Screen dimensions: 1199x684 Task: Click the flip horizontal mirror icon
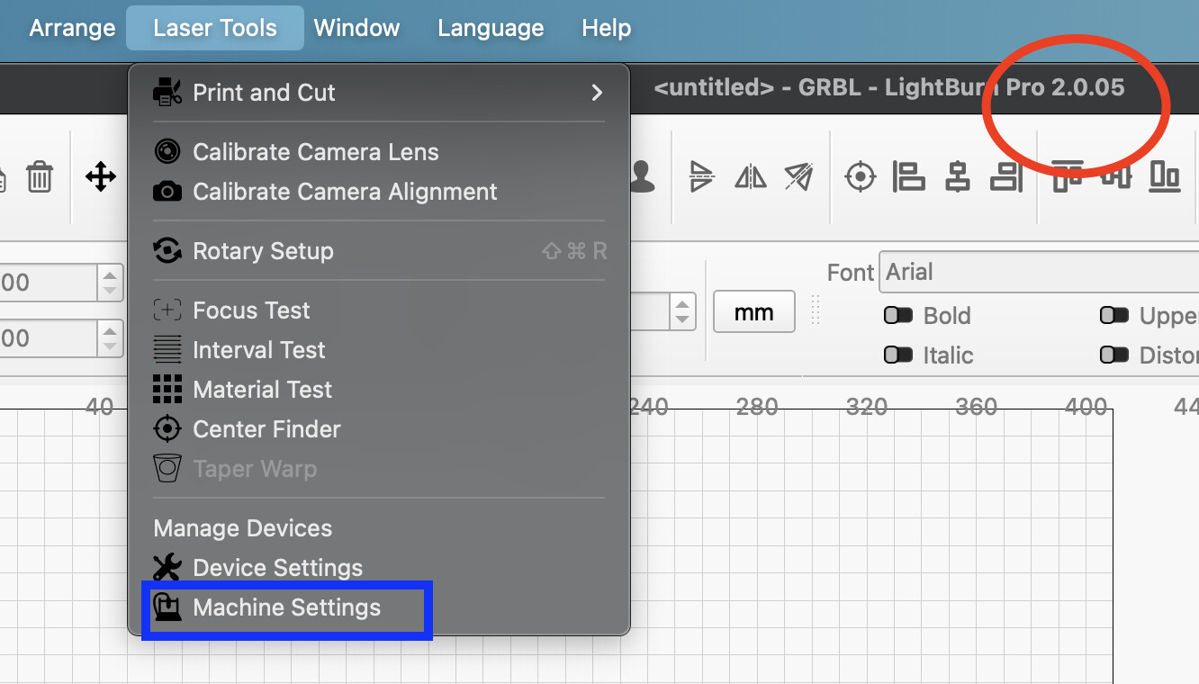click(750, 176)
